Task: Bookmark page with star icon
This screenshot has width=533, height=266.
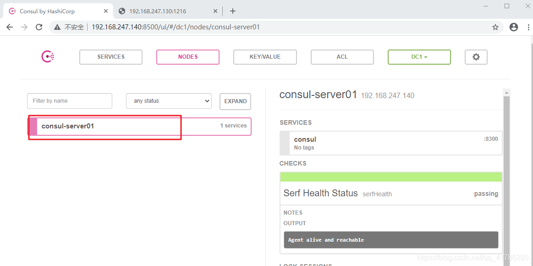Action: [x=495, y=27]
